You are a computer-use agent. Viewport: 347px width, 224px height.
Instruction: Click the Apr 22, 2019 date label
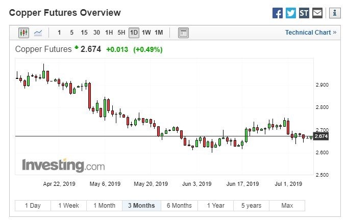coord(59,184)
